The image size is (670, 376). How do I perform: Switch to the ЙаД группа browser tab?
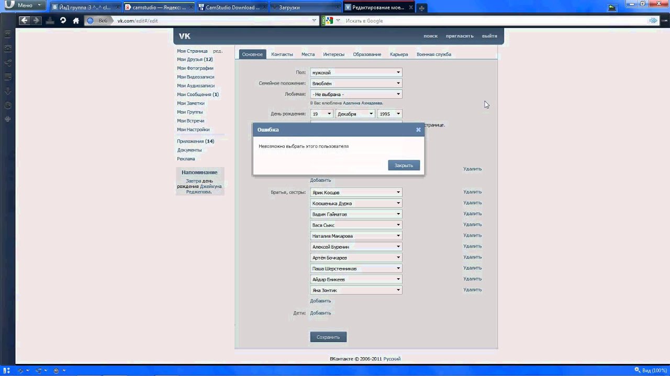pyautogui.click(x=86, y=8)
